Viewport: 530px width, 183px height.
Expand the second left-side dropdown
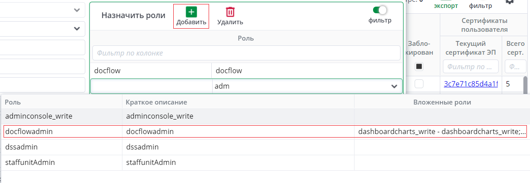pos(77,29)
